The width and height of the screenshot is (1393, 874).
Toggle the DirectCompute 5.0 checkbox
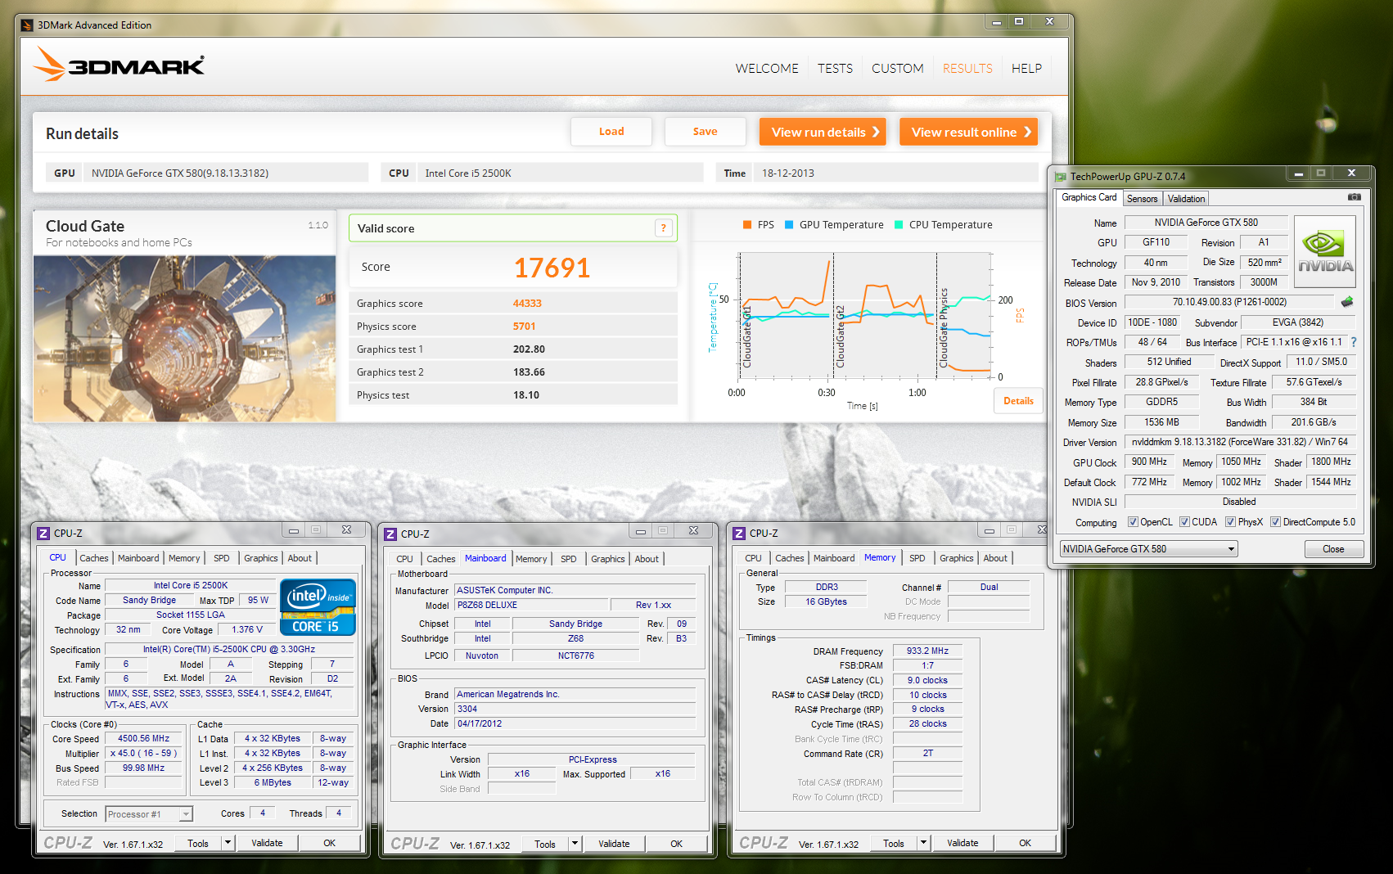click(x=1275, y=522)
